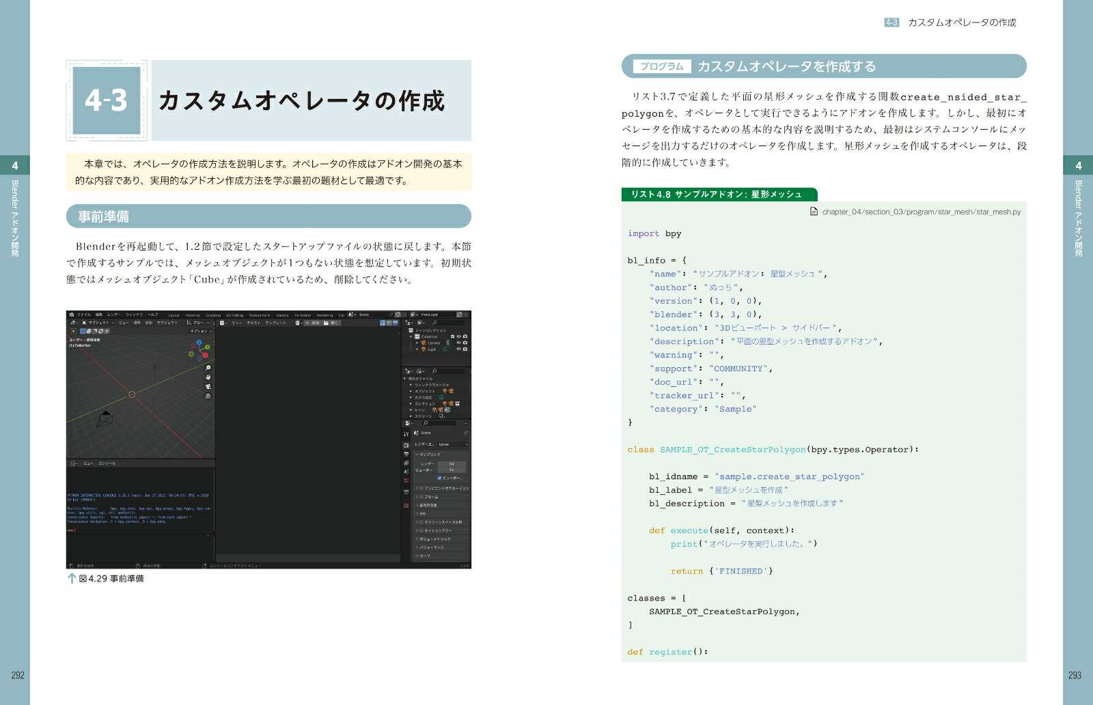Enable the ビューポー checkbox under サンプリング

pyautogui.click(x=439, y=478)
